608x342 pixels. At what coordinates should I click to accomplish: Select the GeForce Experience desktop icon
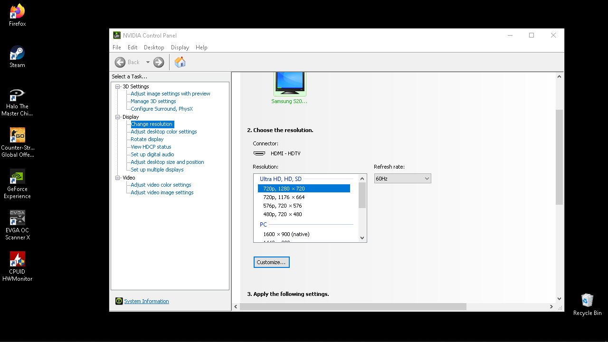pyautogui.click(x=18, y=184)
